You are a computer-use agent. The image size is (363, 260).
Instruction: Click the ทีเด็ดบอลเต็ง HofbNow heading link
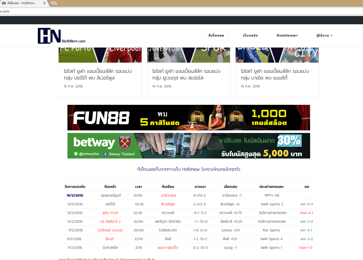tap(189, 169)
